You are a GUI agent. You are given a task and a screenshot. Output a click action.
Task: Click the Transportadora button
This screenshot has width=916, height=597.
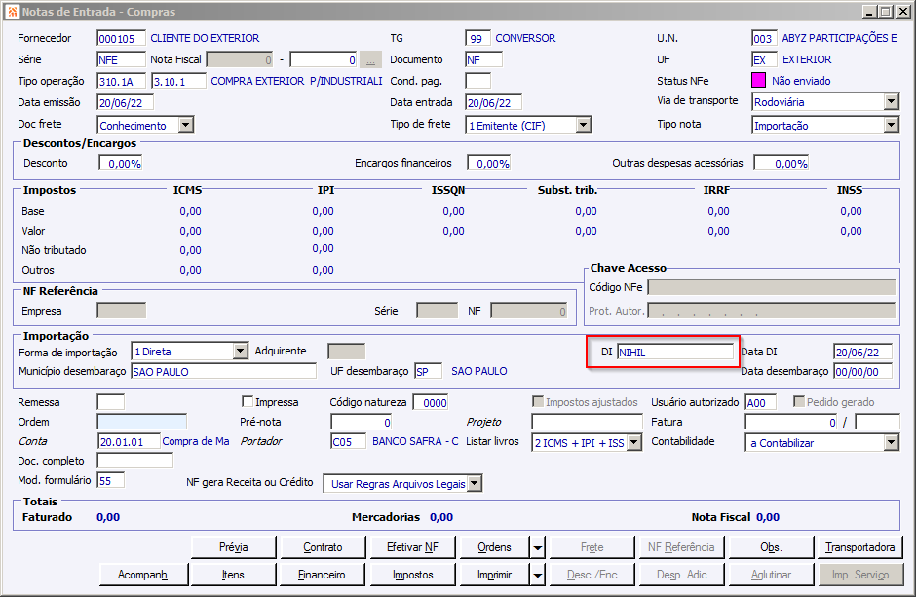pyautogui.click(x=860, y=547)
